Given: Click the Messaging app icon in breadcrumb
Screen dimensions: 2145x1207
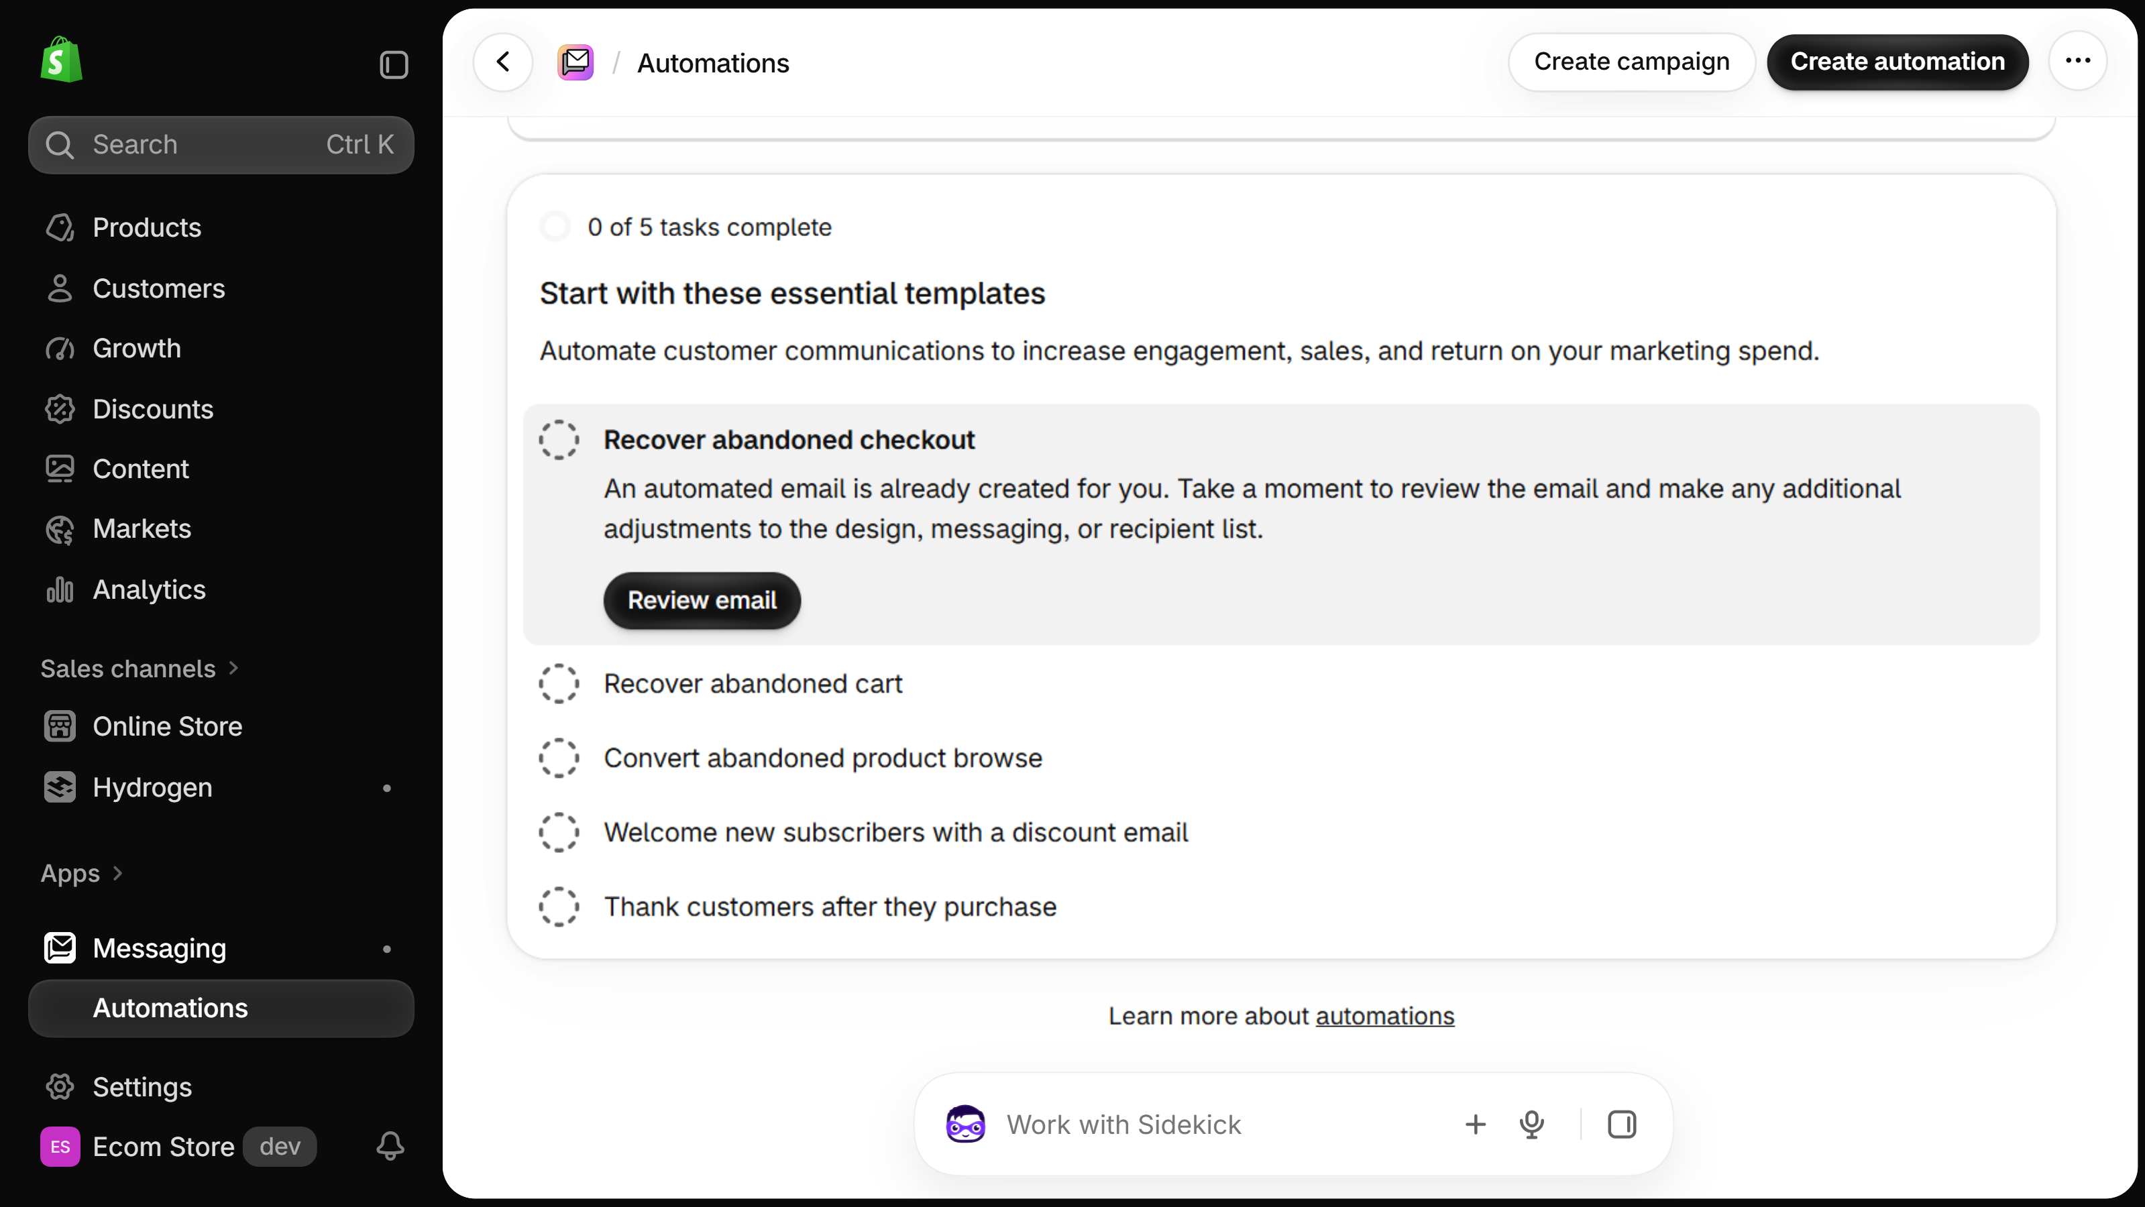Looking at the screenshot, I should (575, 62).
